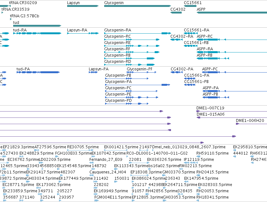Viewport: 267px width, 202px height.
Task: Select the tRNA:CR33539 label
Action: [x=15, y=9]
